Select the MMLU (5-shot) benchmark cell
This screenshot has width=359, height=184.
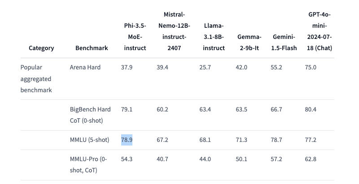pos(89,140)
